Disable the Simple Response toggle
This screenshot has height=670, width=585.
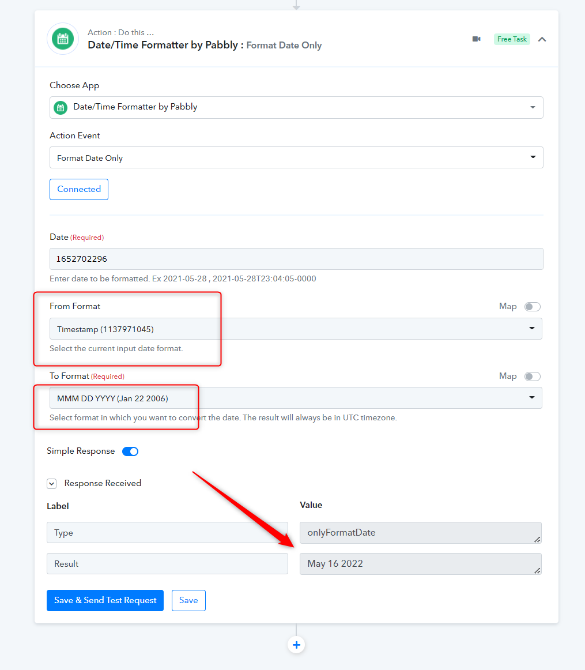pyautogui.click(x=130, y=451)
